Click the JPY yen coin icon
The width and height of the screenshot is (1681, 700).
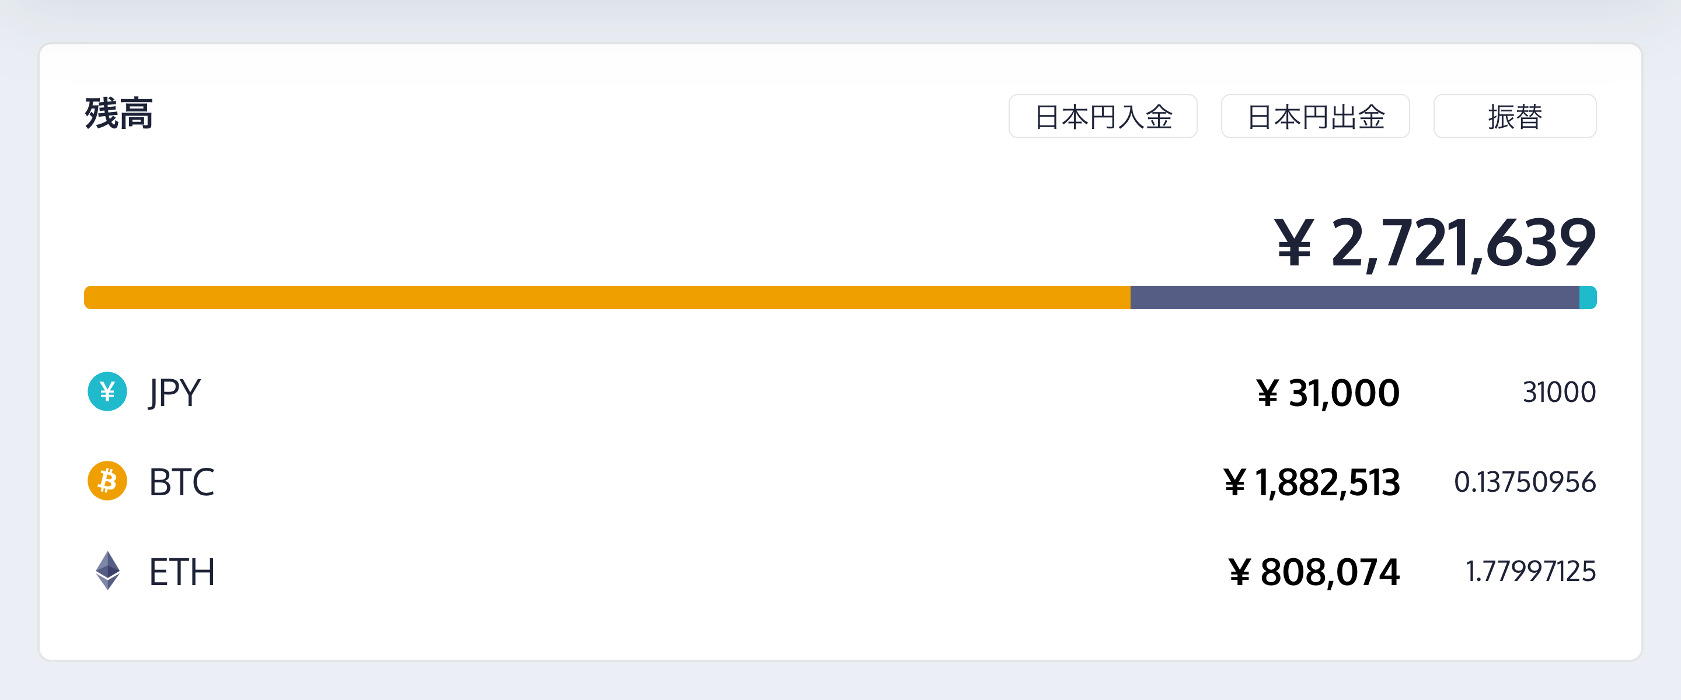(107, 391)
